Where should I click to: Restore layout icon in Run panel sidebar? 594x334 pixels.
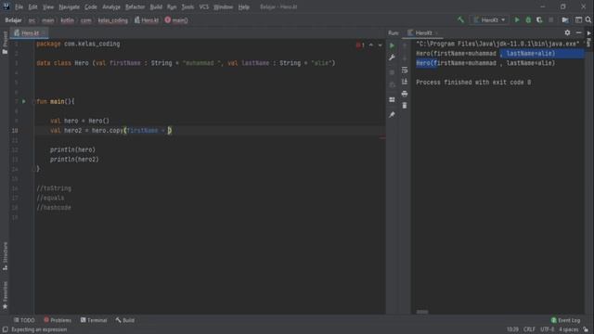click(x=392, y=99)
